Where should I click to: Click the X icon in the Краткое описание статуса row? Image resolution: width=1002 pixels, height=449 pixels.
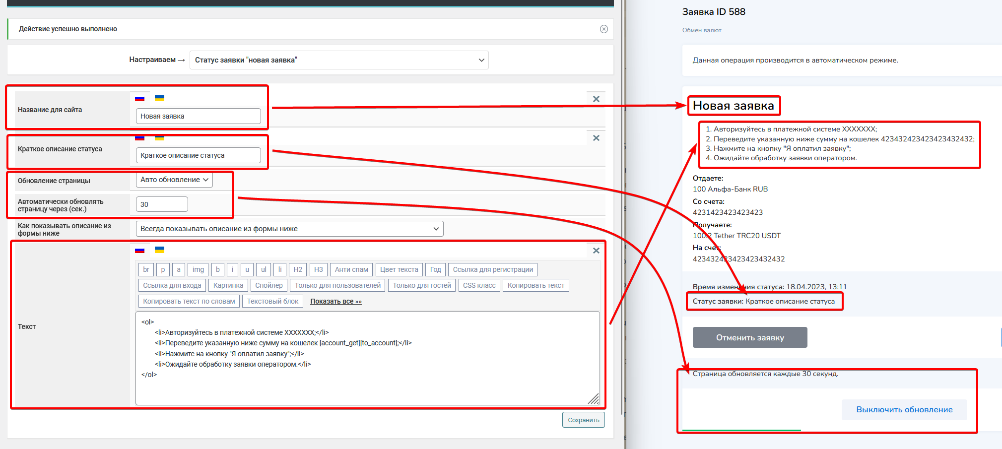tap(596, 138)
